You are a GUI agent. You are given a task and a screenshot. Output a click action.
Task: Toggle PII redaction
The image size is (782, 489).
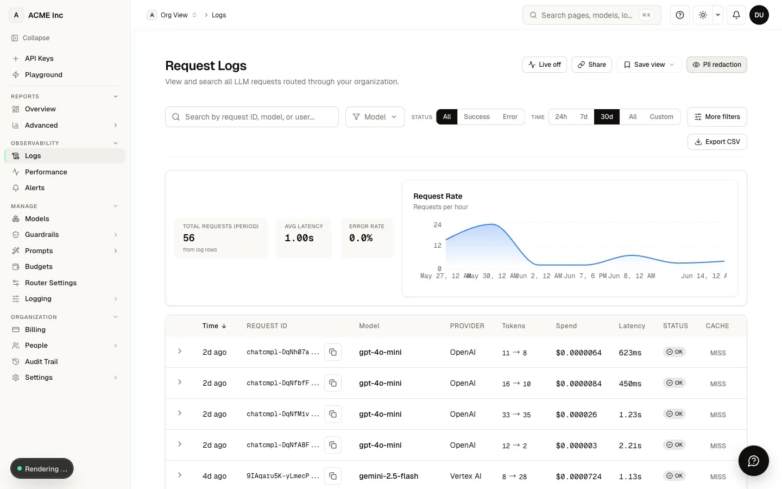click(717, 65)
